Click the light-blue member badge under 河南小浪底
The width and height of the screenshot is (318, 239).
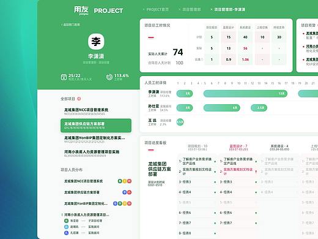pyautogui.click(x=66, y=227)
